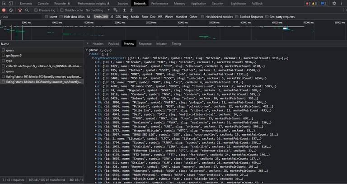Toggle device toolbar icon
This screenshot has width=347, height=184.
pyautogui.click(x=11, y=3)
